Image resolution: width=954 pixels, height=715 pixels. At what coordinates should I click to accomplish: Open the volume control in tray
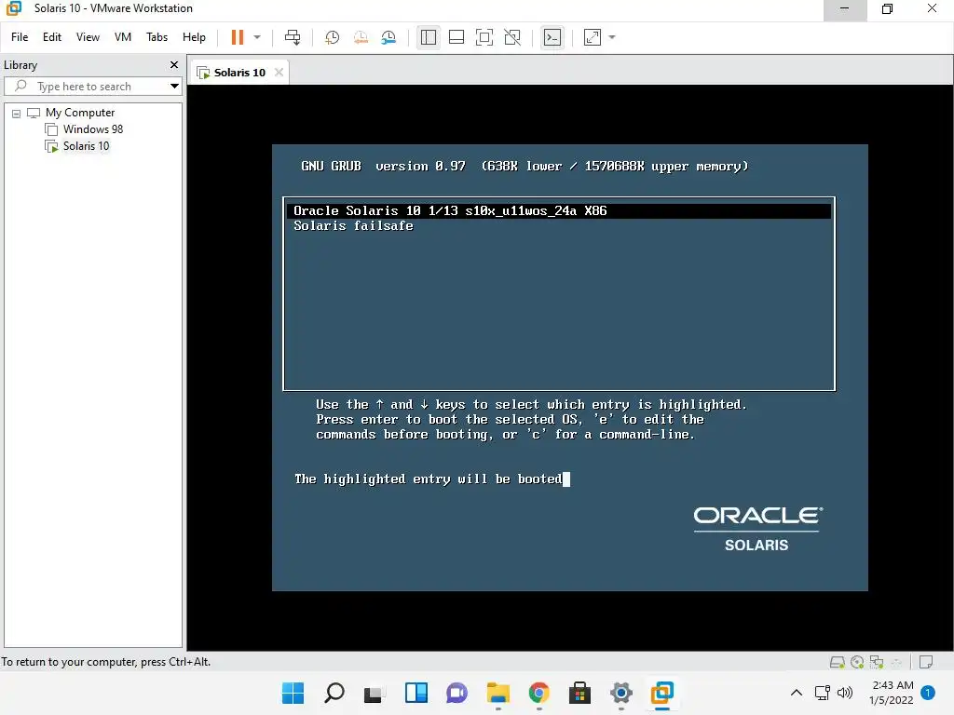coord(845,693)
